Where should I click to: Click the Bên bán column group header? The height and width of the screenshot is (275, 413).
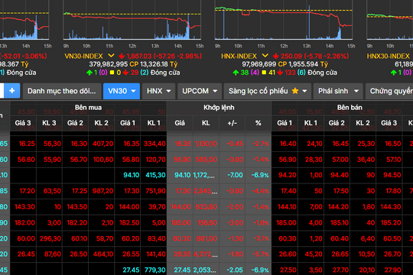pos(350,108)
